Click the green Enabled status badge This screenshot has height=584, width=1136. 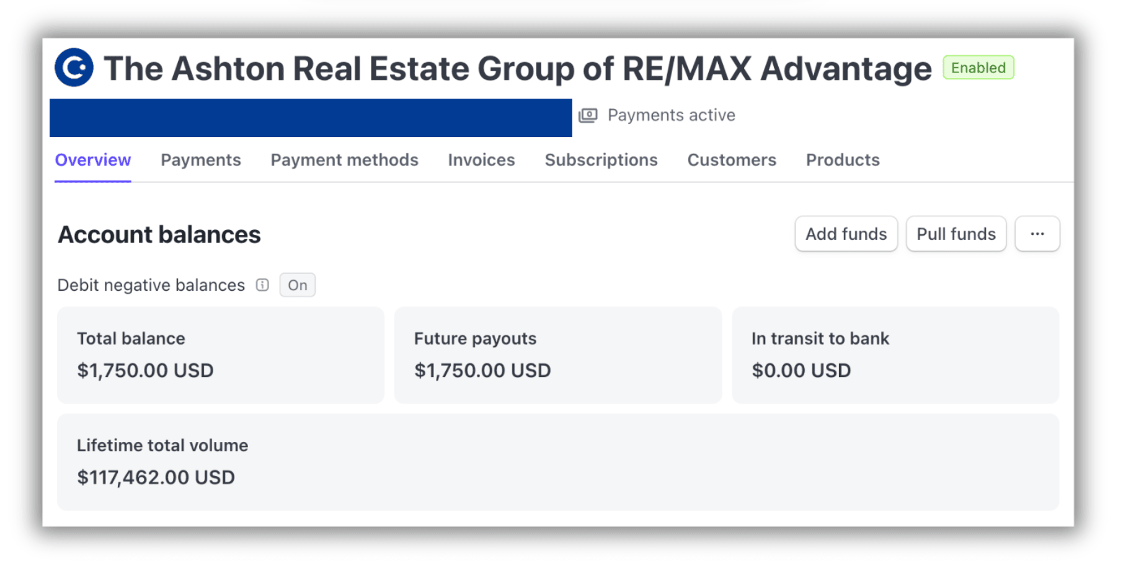click(x=978, y=68)
